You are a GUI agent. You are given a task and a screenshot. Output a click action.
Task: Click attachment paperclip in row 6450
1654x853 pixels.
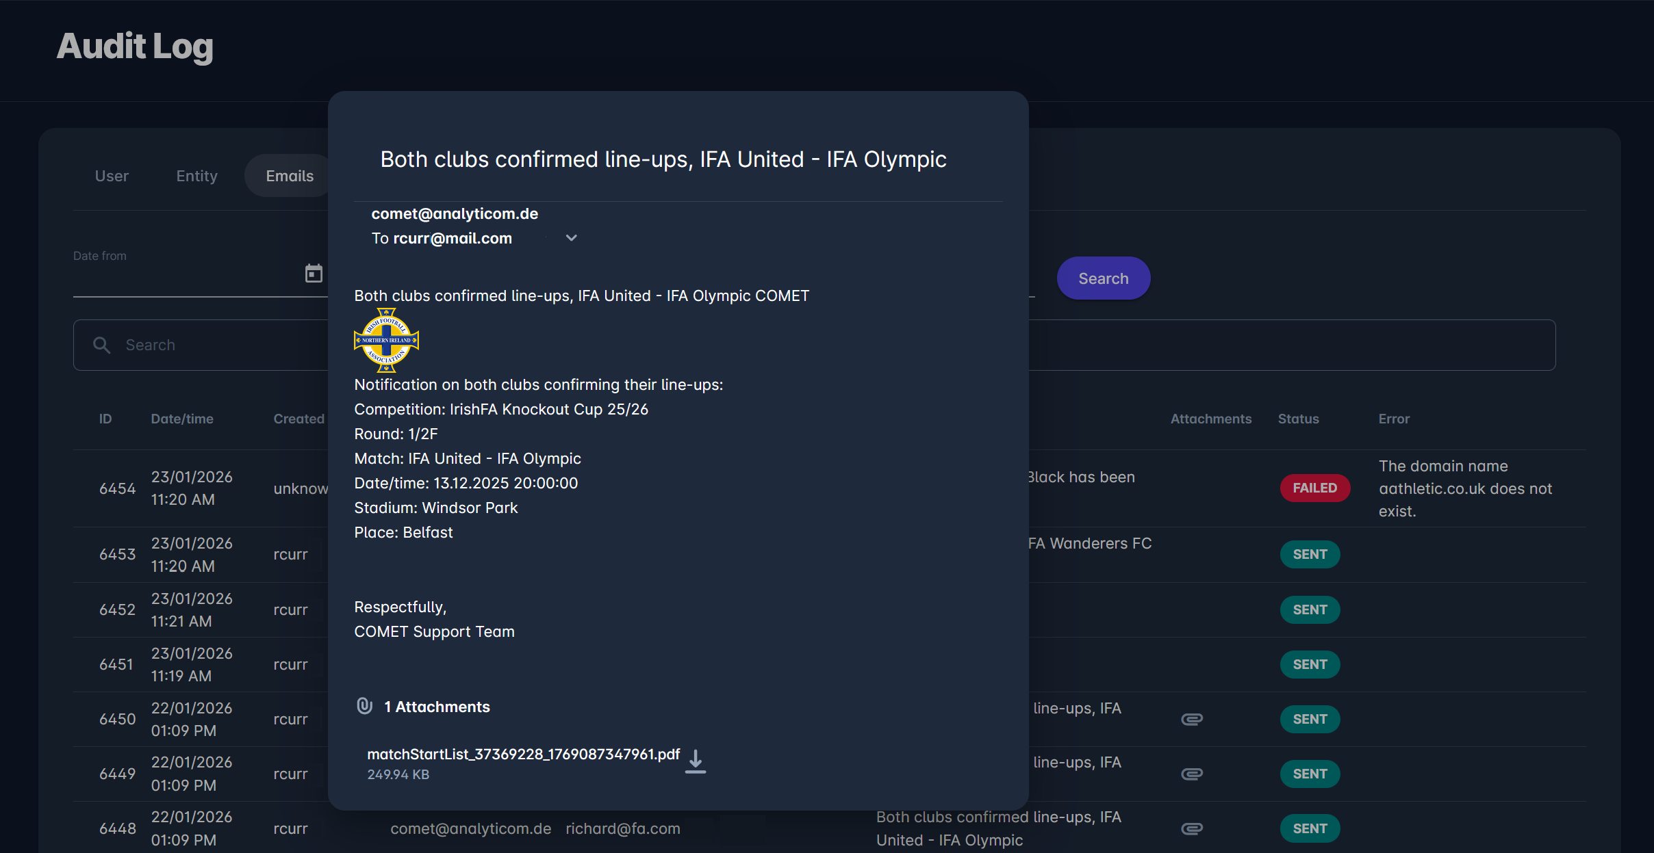pyautogui.click(x=1191, y=719)
